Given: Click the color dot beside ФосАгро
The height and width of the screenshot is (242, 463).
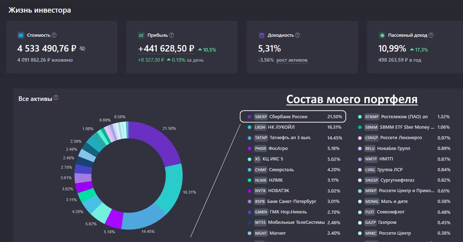Looking at the screenshot, I should coord(250,148).
